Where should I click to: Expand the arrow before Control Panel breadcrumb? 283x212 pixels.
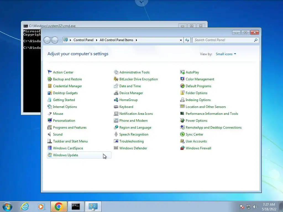click(70, 40)
